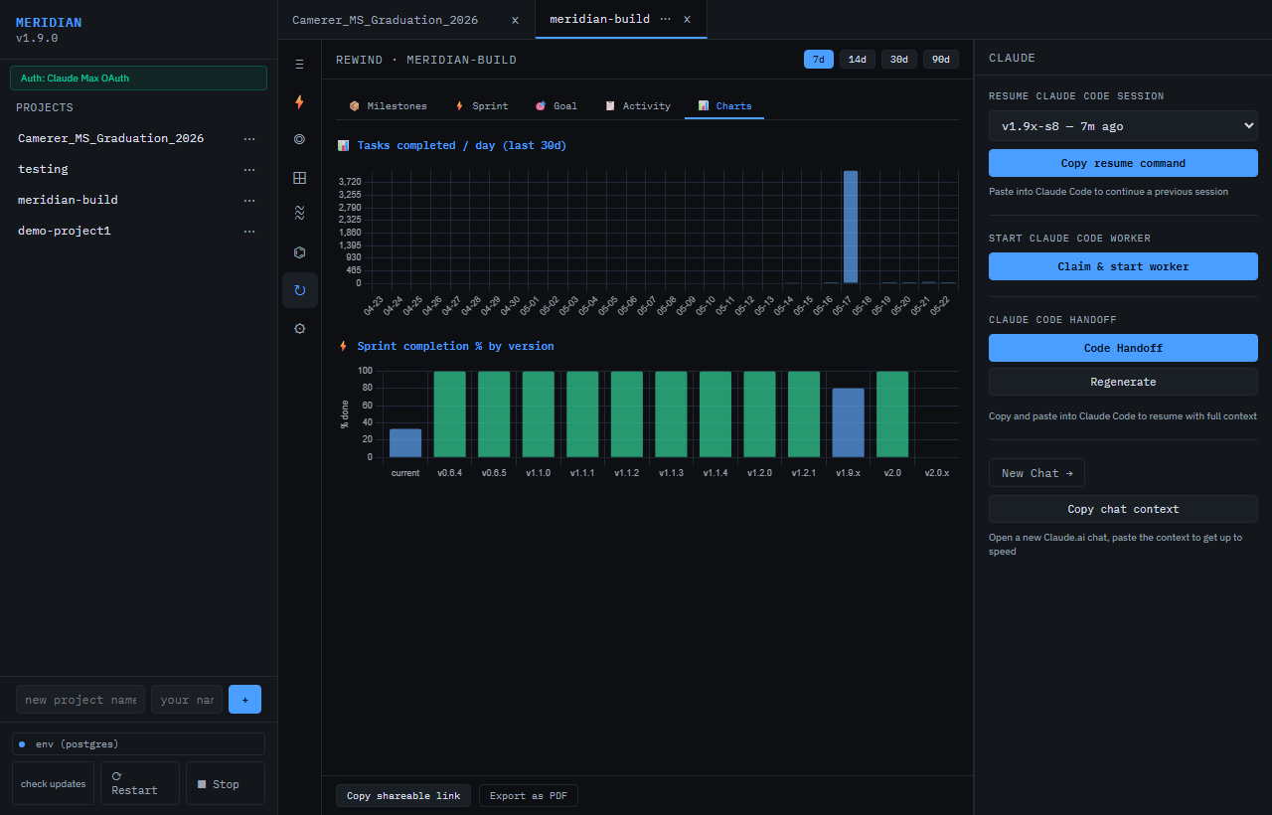
Task: Focus the new project name field
Action: [80, 699]
